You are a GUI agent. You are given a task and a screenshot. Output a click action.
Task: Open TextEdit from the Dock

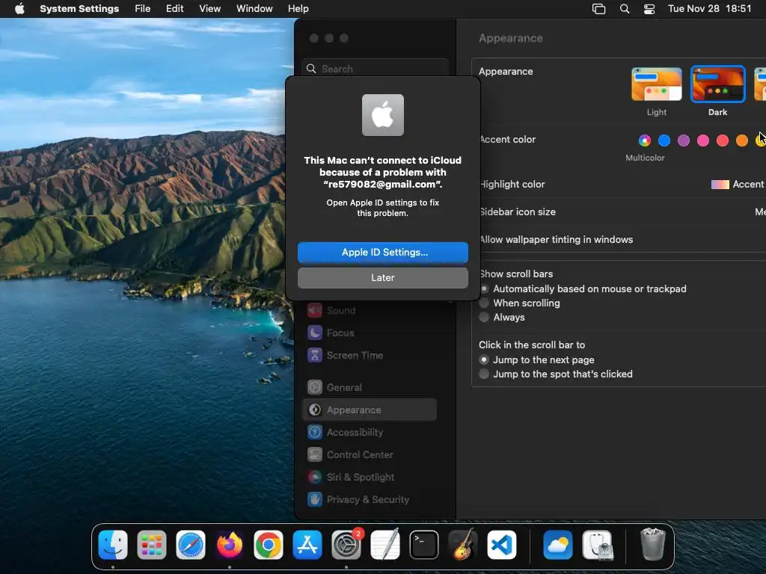[385, 545]
